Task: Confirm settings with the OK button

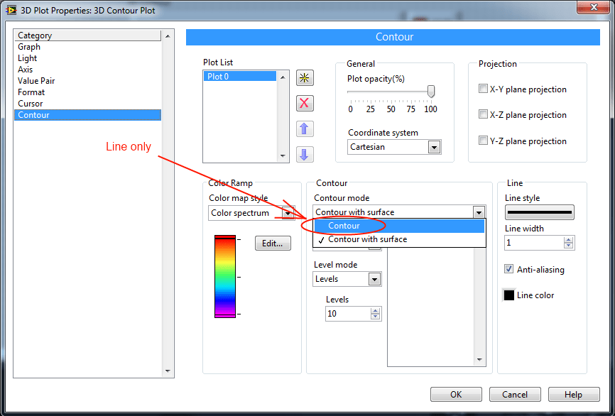Action: [x=456, y=394]
